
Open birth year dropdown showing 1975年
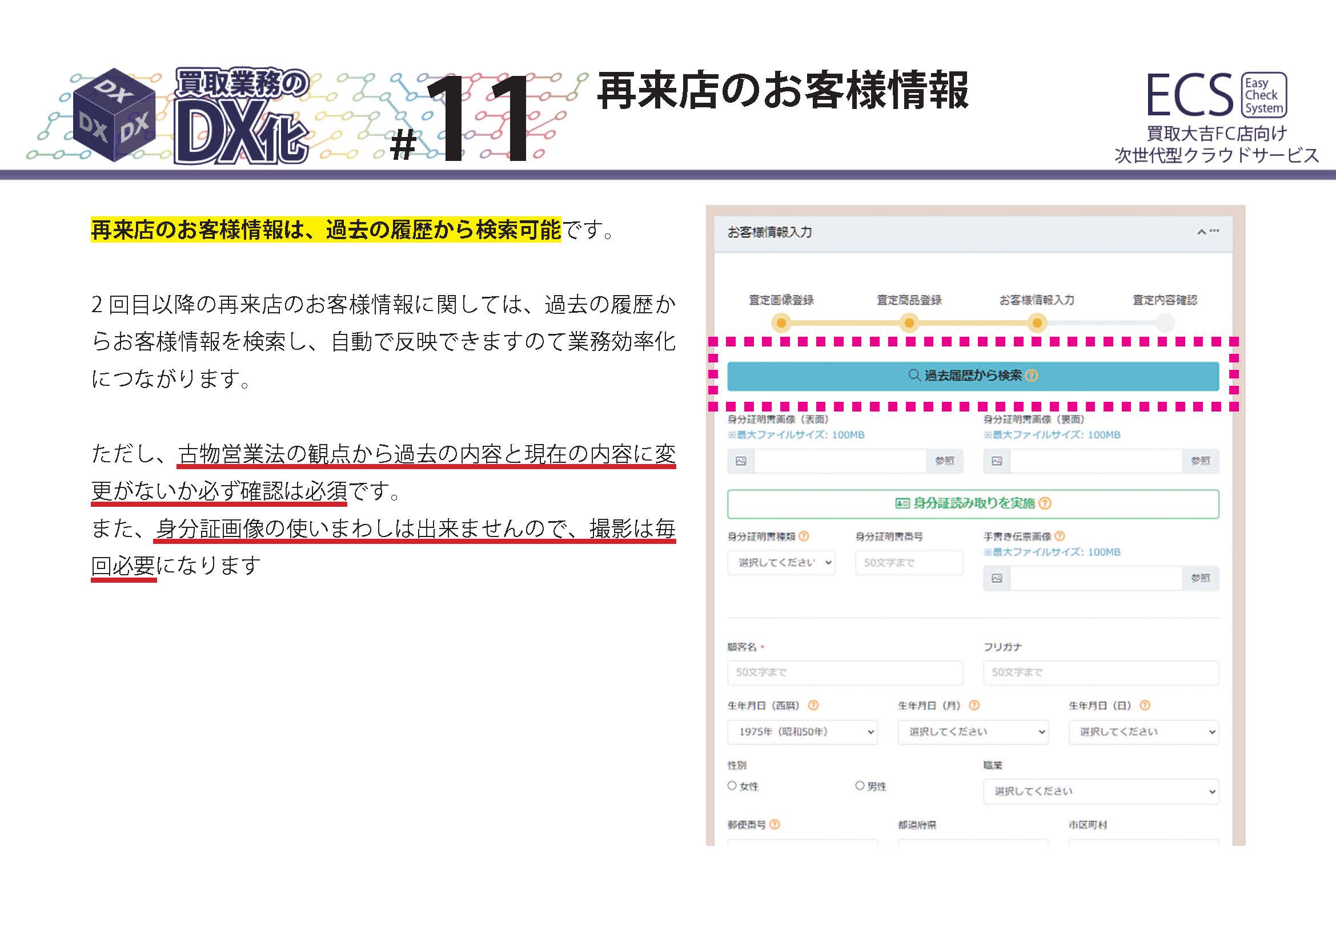802,732
